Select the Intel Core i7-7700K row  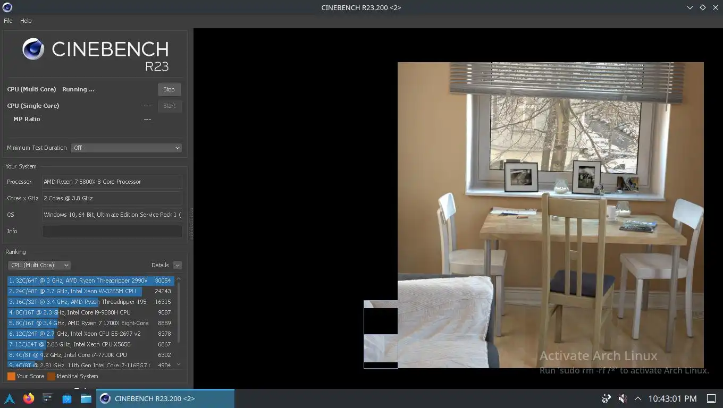pos(90,355)
